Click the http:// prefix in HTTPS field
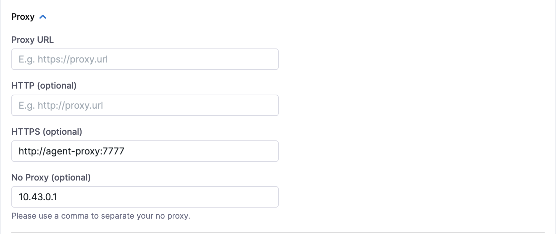556x234 pixels. click(32, 151)
